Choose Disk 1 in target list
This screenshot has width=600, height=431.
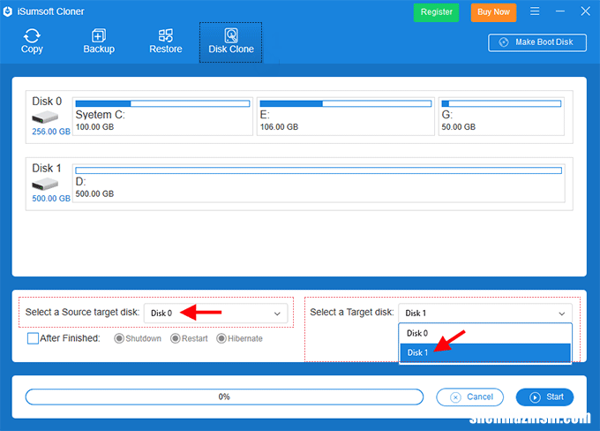point(485,352)
